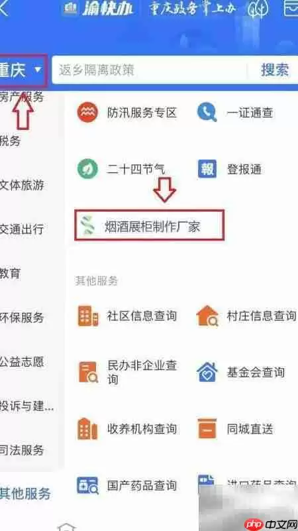Open the 防汛服务专区 flood icon

click(x=87, y=113)
